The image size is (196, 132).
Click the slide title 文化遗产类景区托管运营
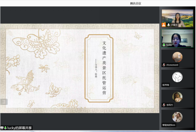click(x=104, y=68)
